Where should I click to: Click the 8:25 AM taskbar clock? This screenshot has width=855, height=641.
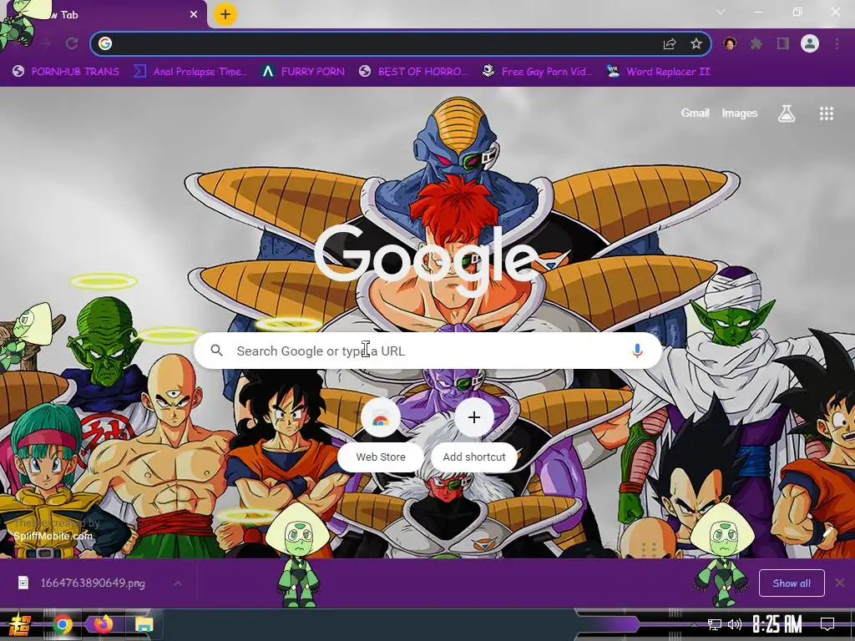click(x=777, y=624)
